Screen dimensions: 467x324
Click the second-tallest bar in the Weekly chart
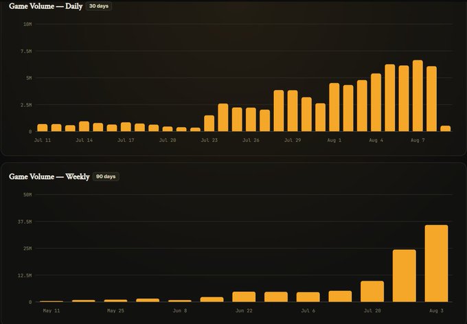(x=404, y=276)
